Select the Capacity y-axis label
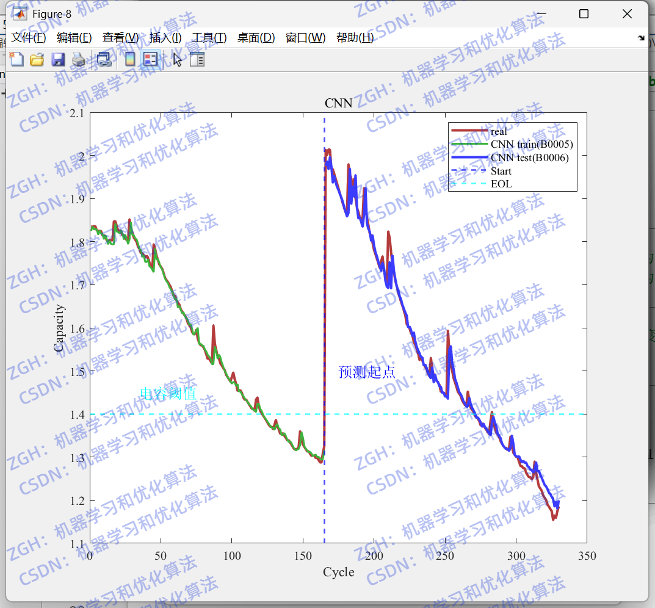 [x=59, y=328]
